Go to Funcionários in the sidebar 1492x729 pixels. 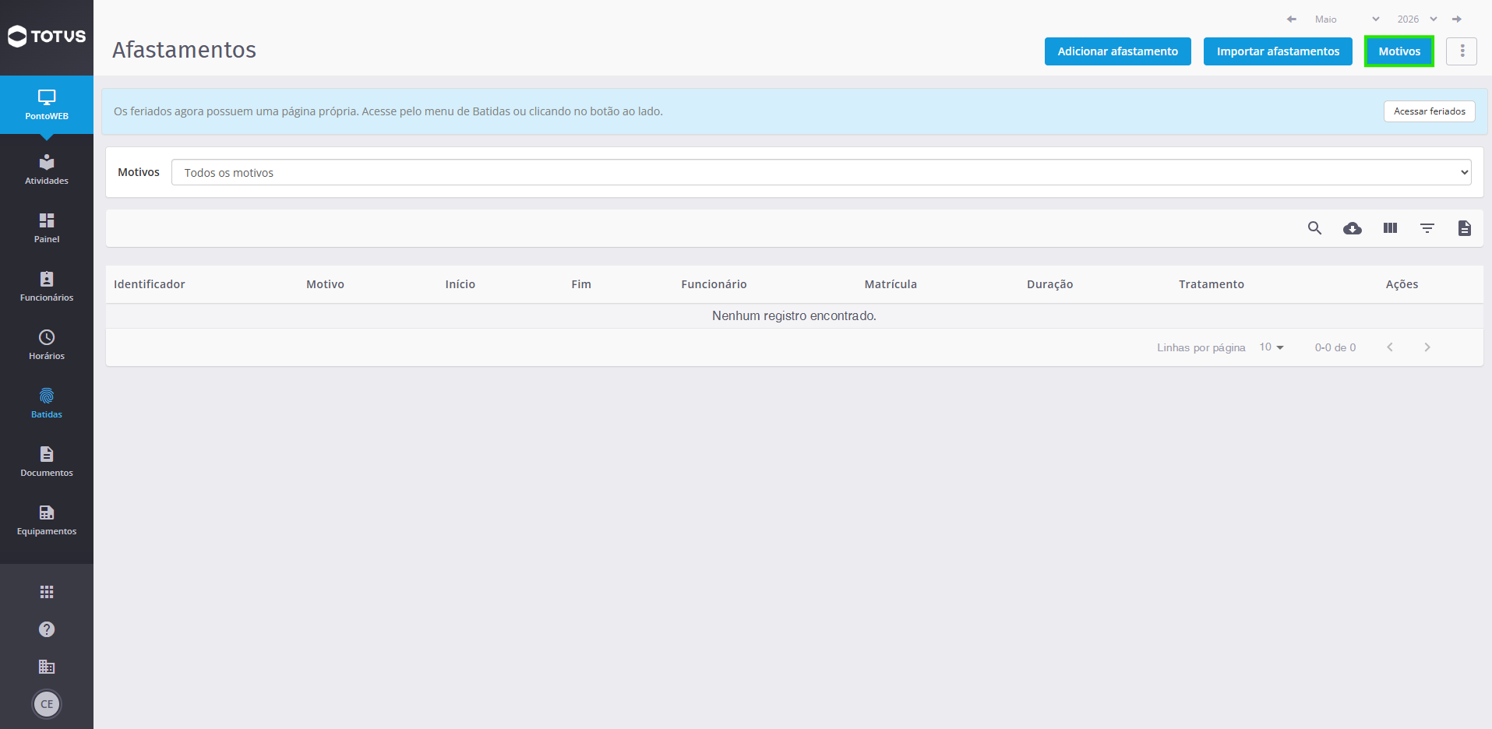[47, 287]
